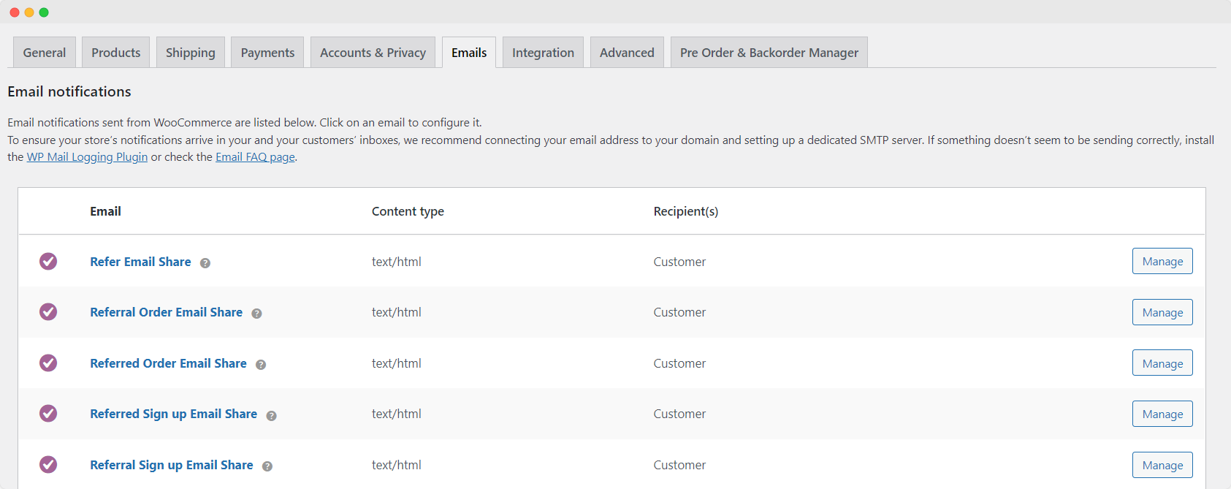
Task: Open Referred Order Email Share settings link
Action: [168, 363]
